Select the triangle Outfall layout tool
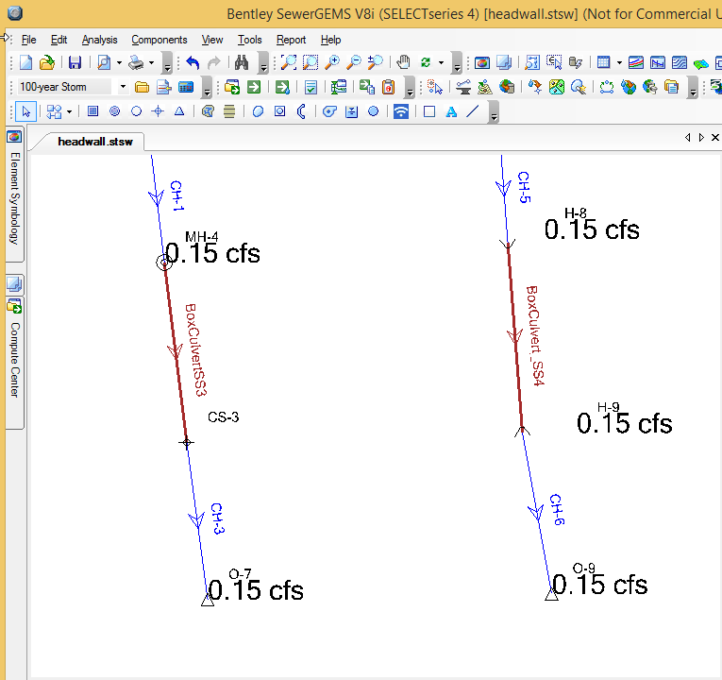The width and height of the screenshot is (722, 680). click(x=177, y=111)
